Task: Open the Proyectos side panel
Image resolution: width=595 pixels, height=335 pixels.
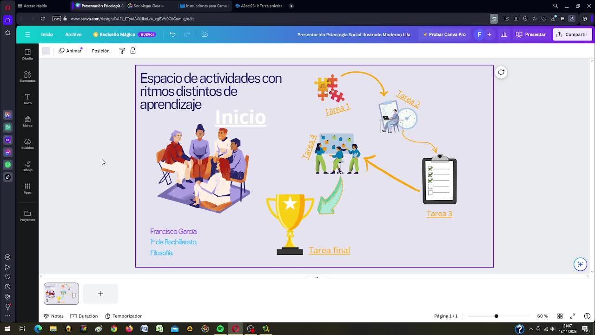Action: pos(27,215)
